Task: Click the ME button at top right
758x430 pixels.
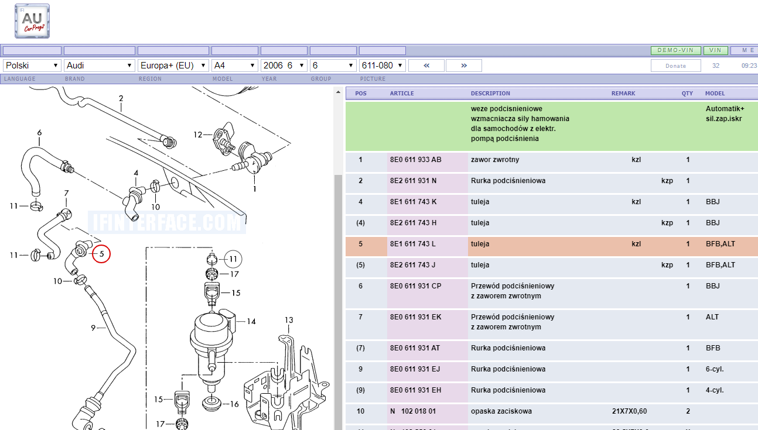Action: (745, 50)
